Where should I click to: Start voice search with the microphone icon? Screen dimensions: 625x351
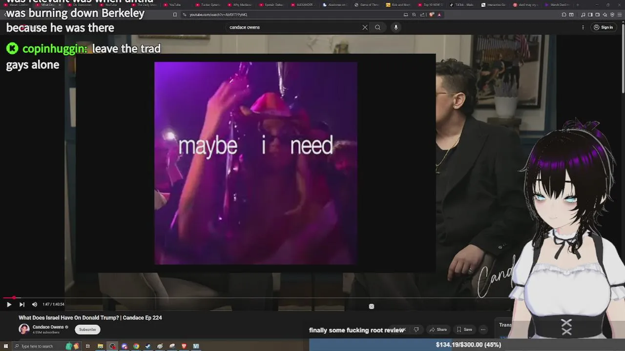[396, 27]
